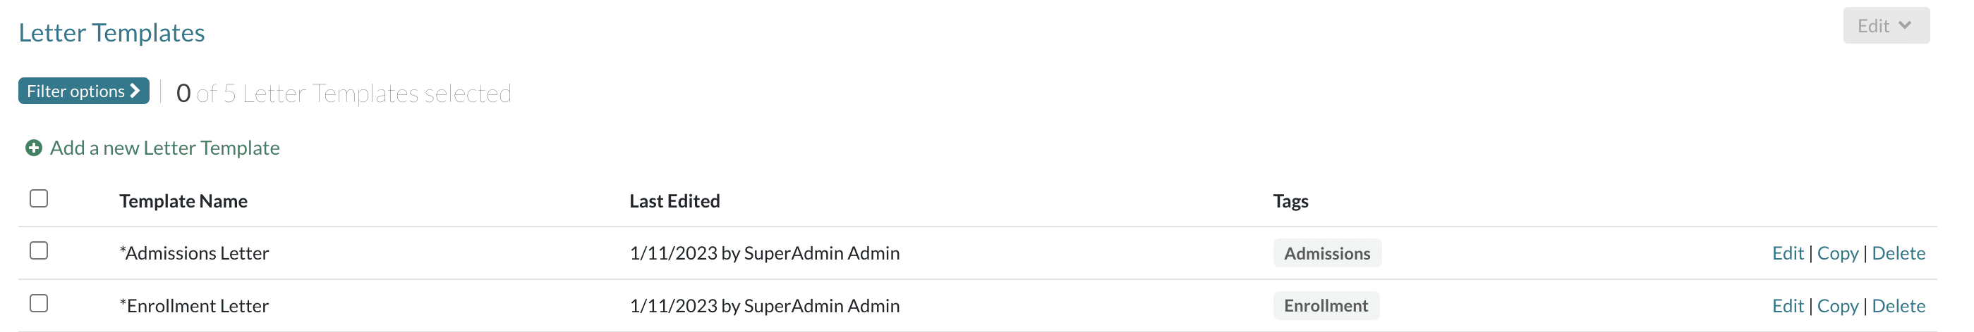Edit the Admissions Letter template
Screen dimensions: 1974x332
click(x=1787, y=253)
